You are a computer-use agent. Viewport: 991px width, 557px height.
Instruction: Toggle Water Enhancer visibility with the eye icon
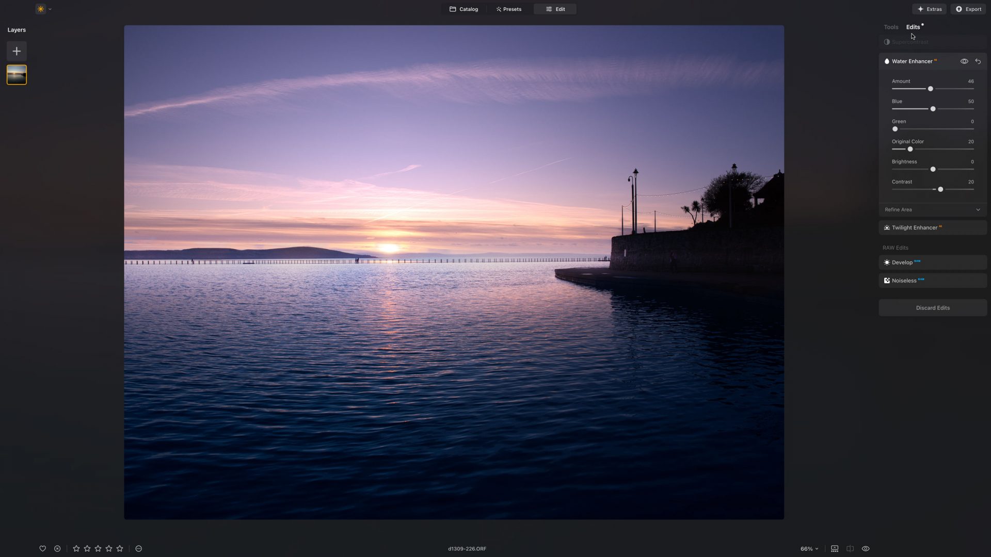965,61
